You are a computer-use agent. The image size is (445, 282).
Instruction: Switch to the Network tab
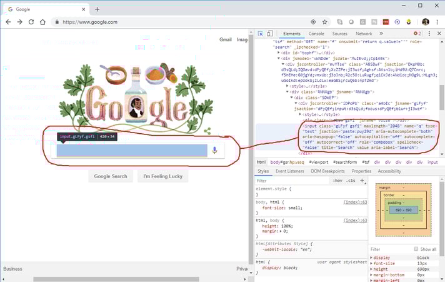pyautogui.click(x=364, y=34)
